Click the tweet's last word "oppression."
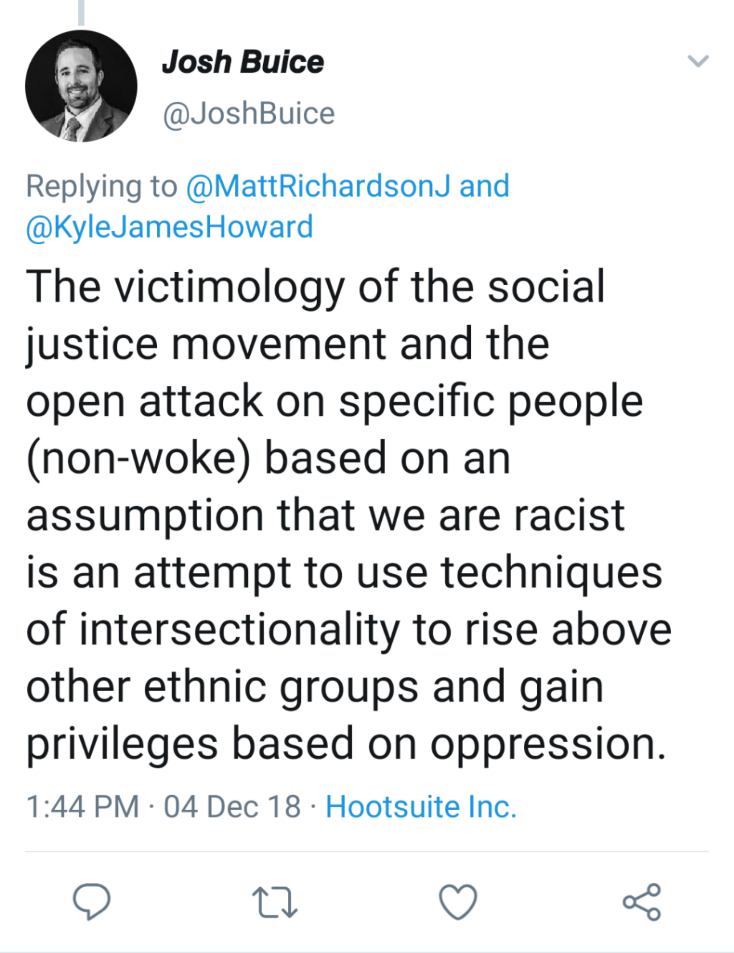 pos(548,745)
